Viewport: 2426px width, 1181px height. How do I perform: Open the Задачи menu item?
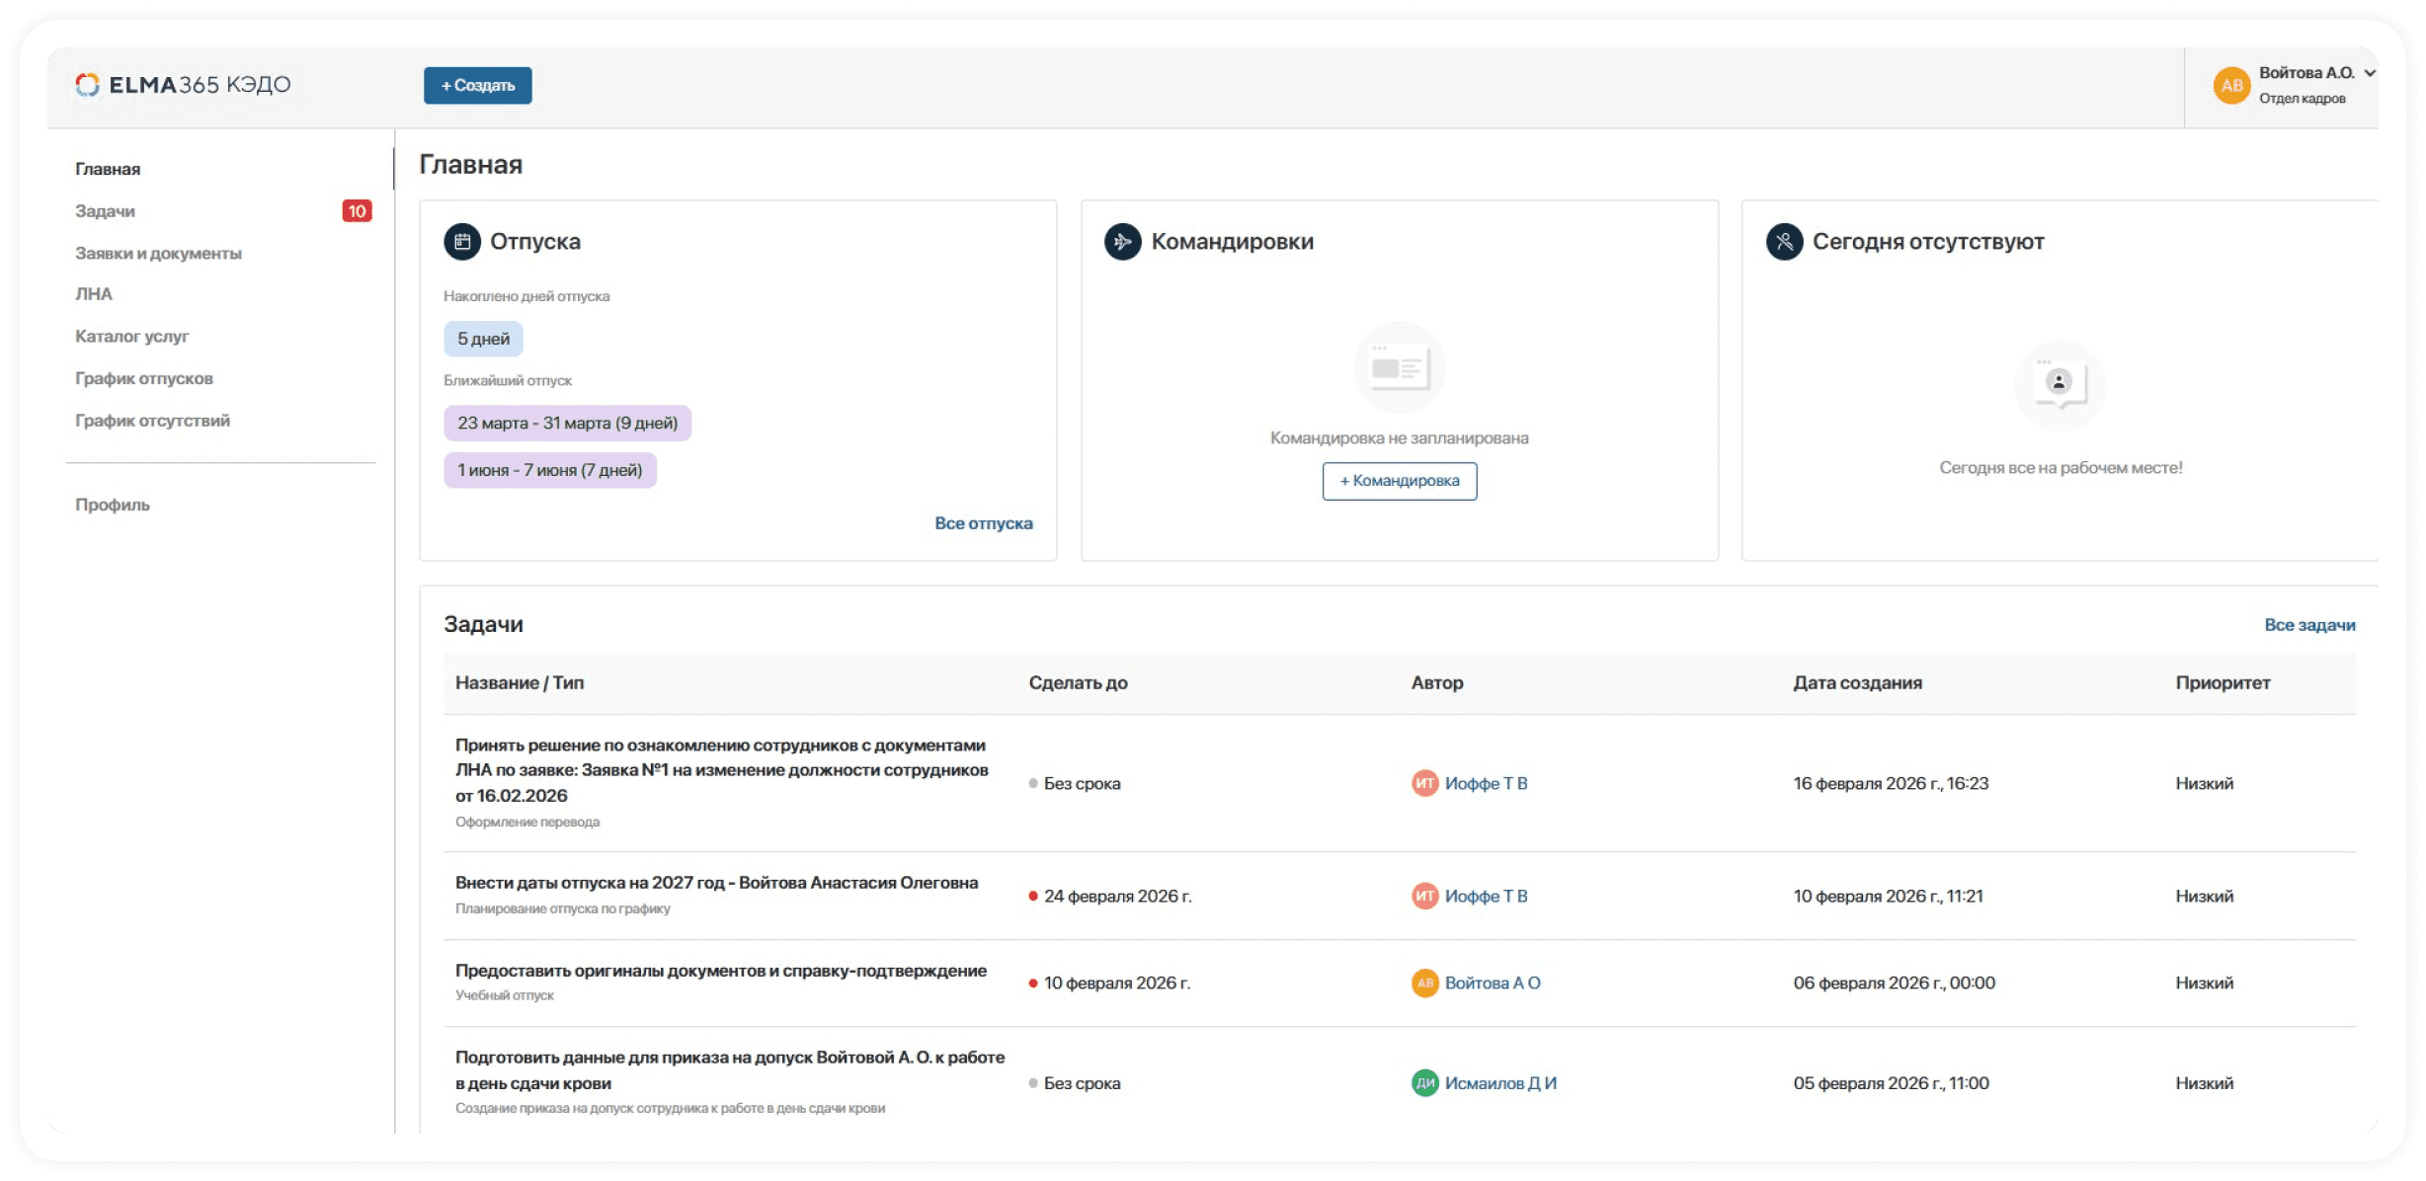106,211
